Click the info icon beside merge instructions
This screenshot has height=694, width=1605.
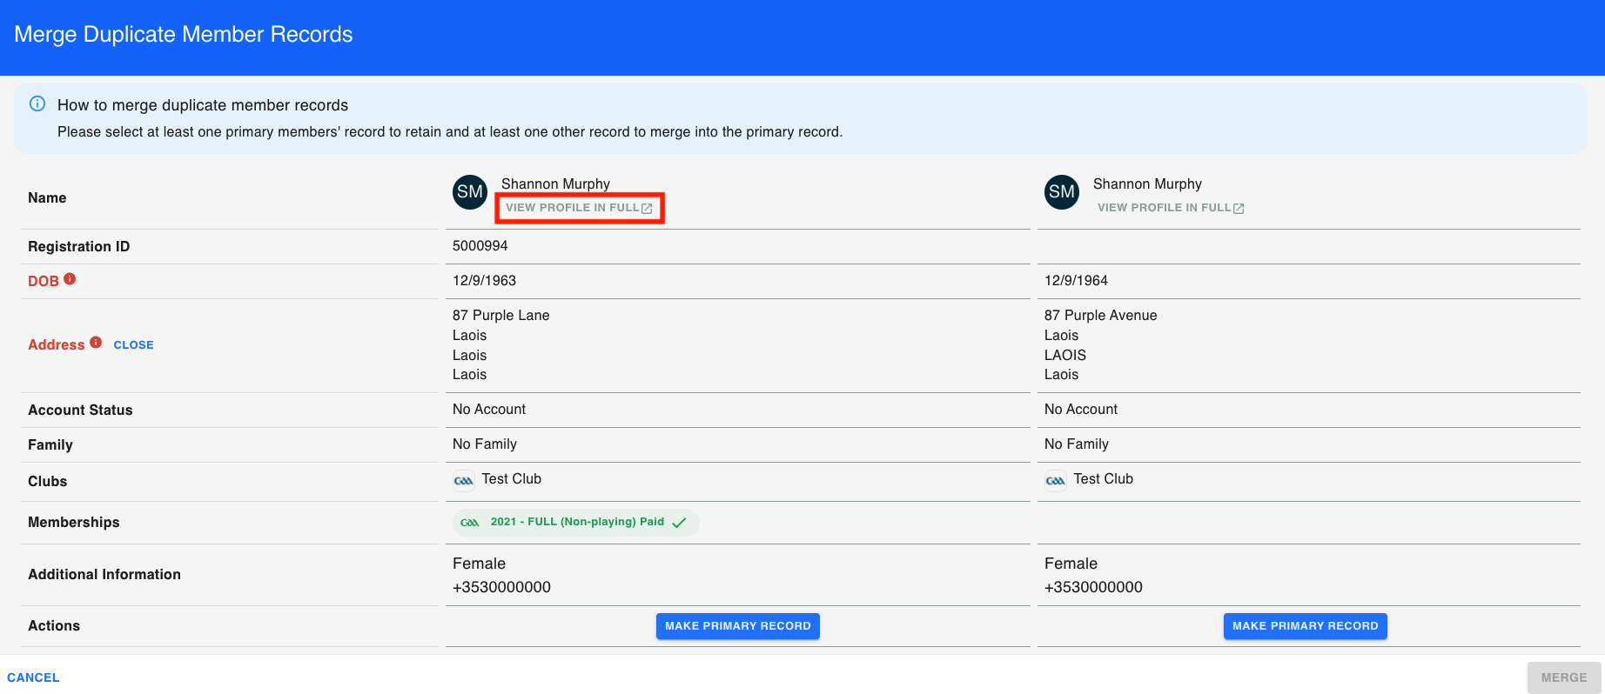click(x=37, y=103)
